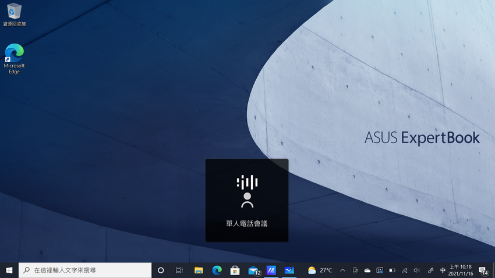Click the taskbar search box
The image size is (495, 278).
click(85, 270)
